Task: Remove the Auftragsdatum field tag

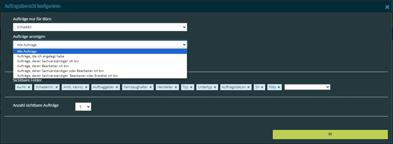Action: pos(249,87)
